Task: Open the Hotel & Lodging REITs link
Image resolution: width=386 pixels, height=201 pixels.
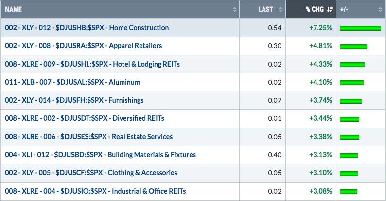Action: click(x=92, y=64)
